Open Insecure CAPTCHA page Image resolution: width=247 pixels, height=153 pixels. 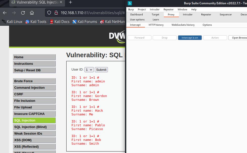tap(34, 114)
